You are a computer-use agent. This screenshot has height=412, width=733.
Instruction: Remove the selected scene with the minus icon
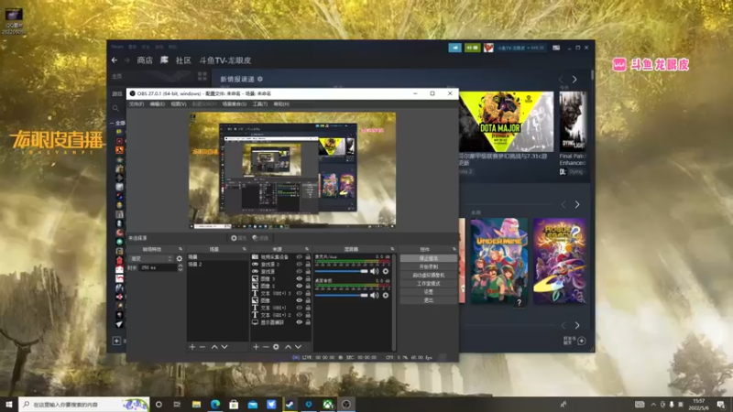pos(202,347)
